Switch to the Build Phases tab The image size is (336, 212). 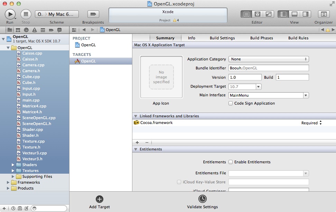tap(261, 38)
